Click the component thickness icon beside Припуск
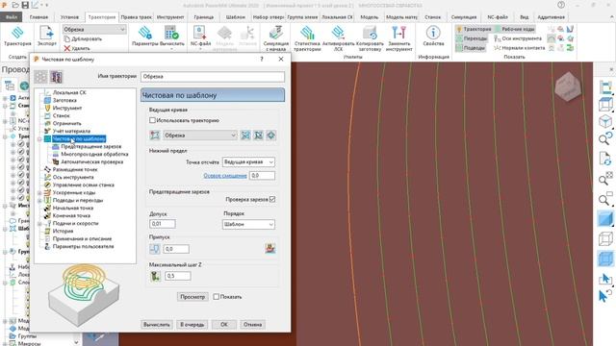This screenshot has width=616, height=346. 269,248
